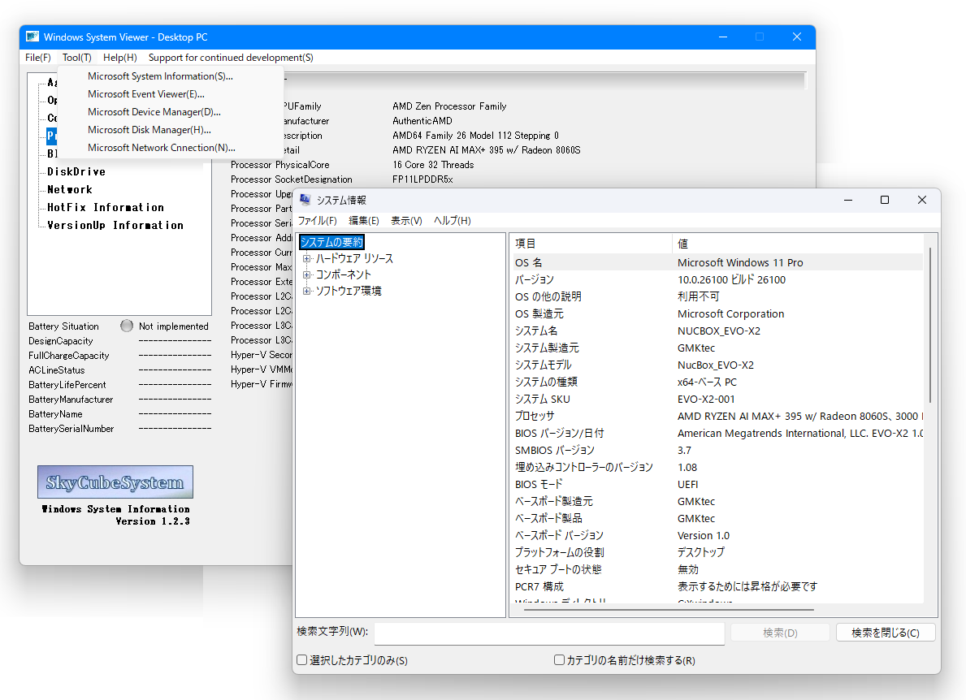This screenshot has width=966, height=700.
Task: Enable カテゴリの名前だけ検索する option
Action: pyautogui.click(x=558, y=660)
